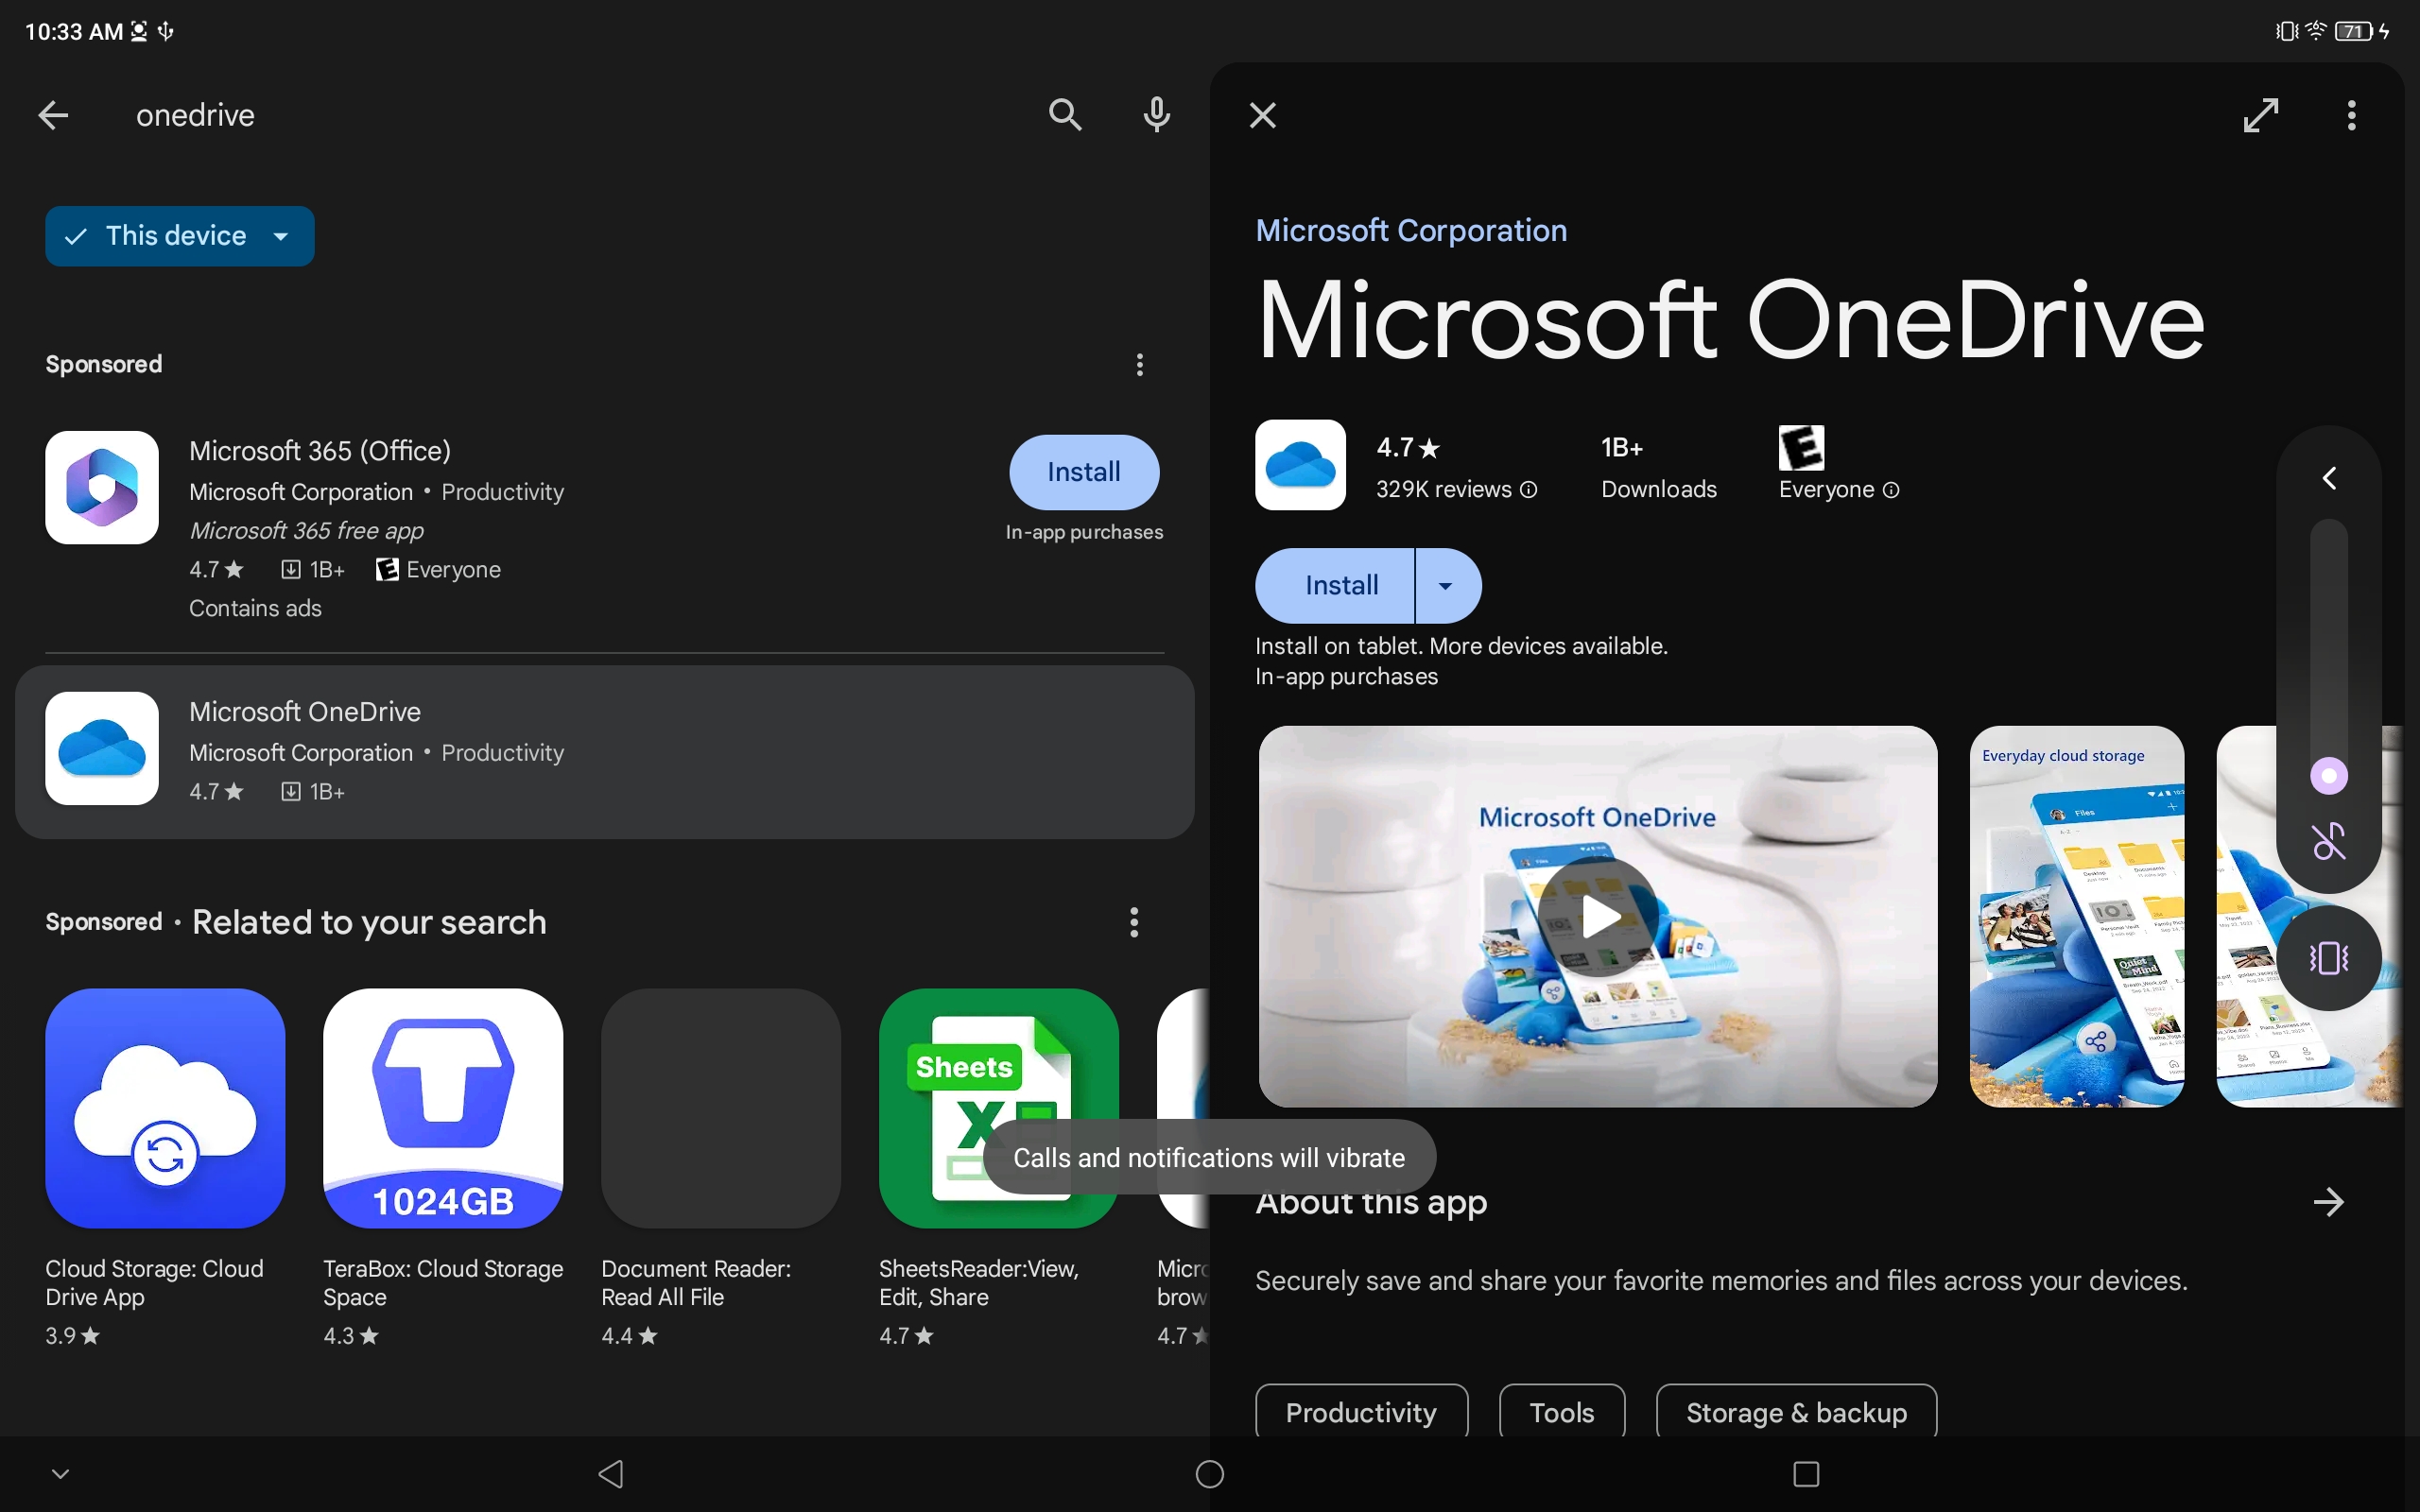Open Sponsored section's overflow menu
Screen dimensions: 2420x1512
coord(1139,364)
